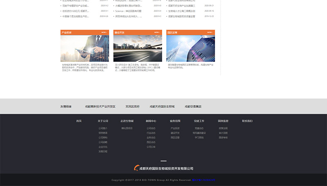The width and height of the screenshot is (327, 186).
Task: Visit friend link 成都天府国际生物城
Action: [162, 107]
